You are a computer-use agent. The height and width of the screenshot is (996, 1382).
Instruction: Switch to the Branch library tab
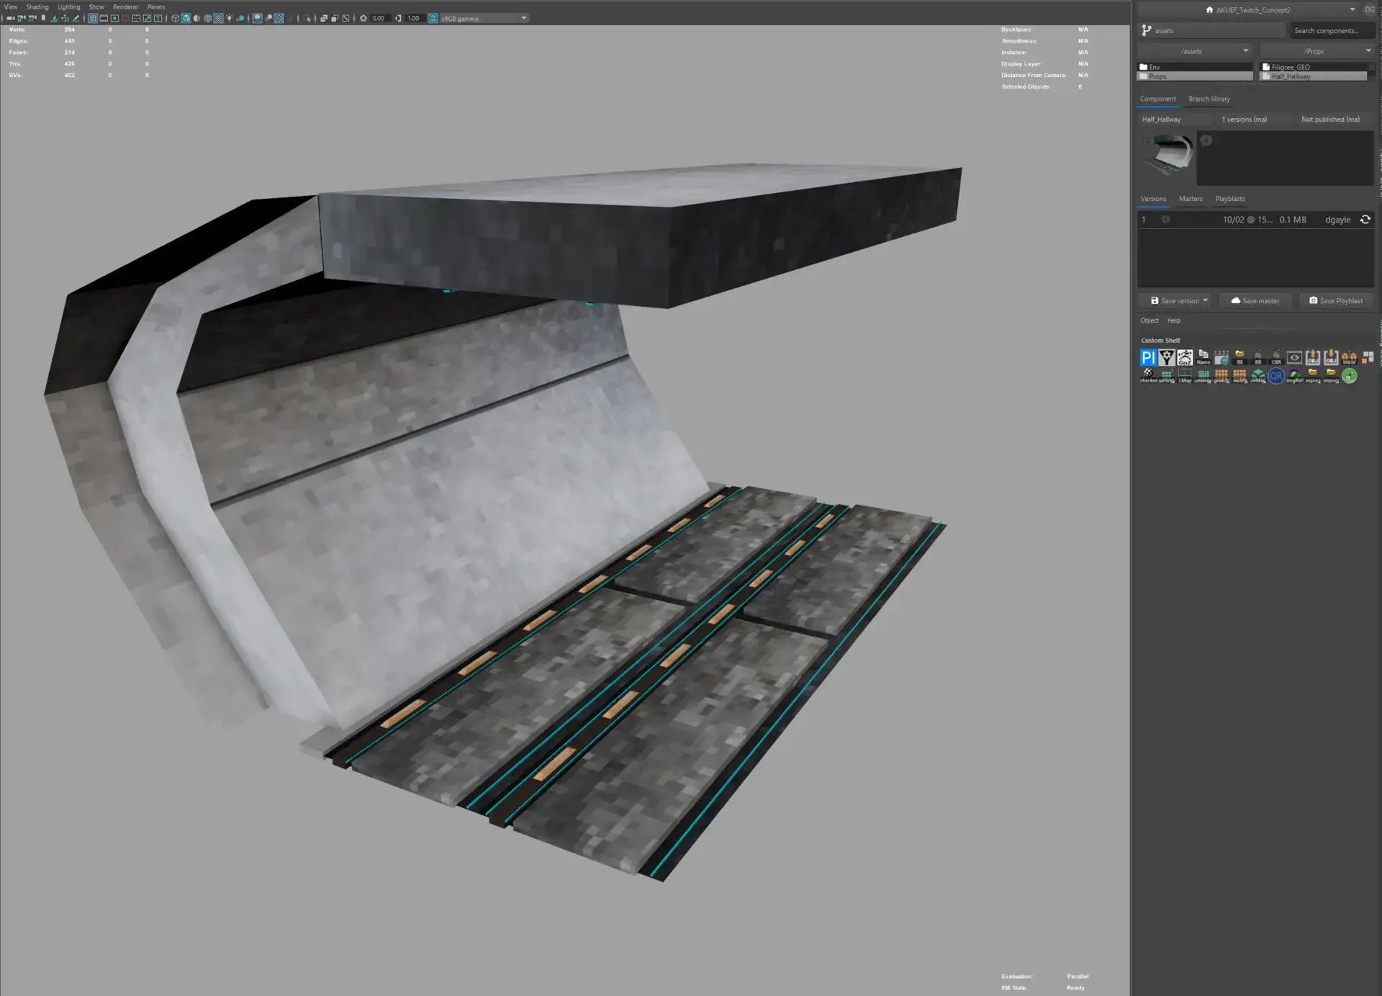(x=1209, y=99)
